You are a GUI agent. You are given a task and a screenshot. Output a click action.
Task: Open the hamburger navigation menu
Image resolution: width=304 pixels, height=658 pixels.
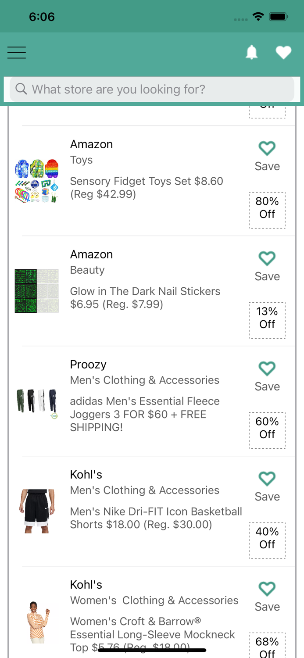tap(16, 52)
